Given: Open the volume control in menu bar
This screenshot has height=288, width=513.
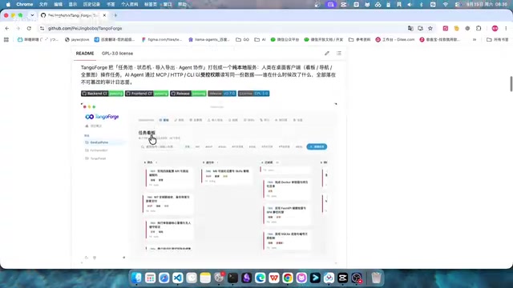Looking at the screenshot, I should (x=410, y=5).
